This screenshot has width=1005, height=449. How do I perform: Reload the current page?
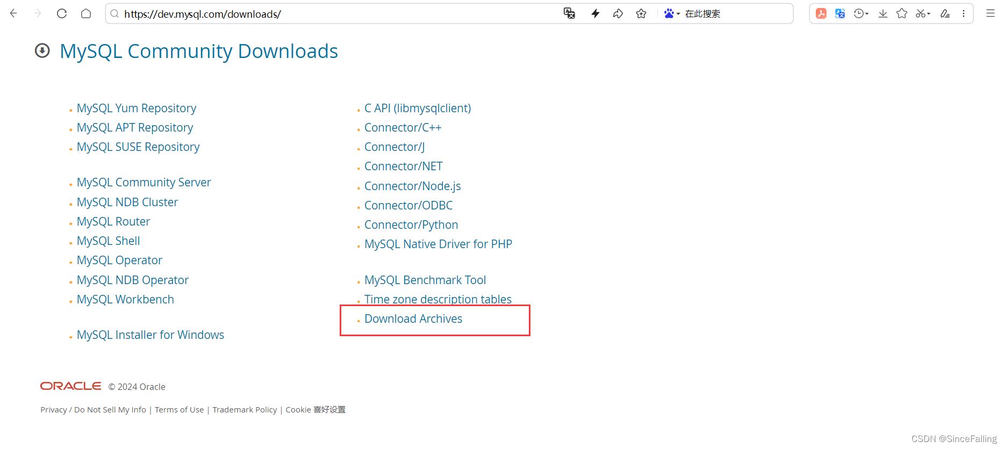(x=62, y=13)
